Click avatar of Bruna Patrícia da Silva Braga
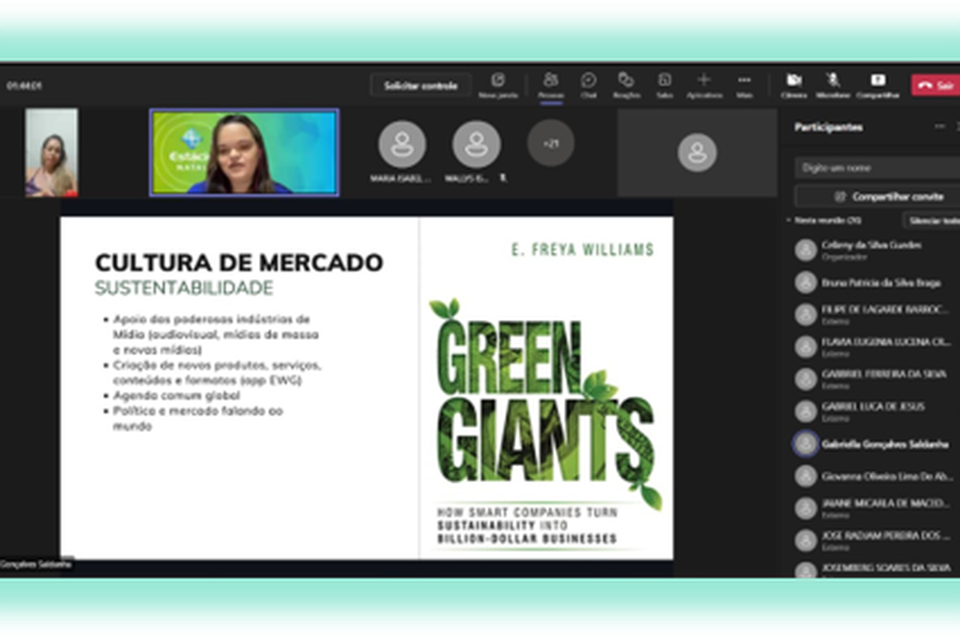The width and height of the screenshot is (960, 639). [806, 282]
